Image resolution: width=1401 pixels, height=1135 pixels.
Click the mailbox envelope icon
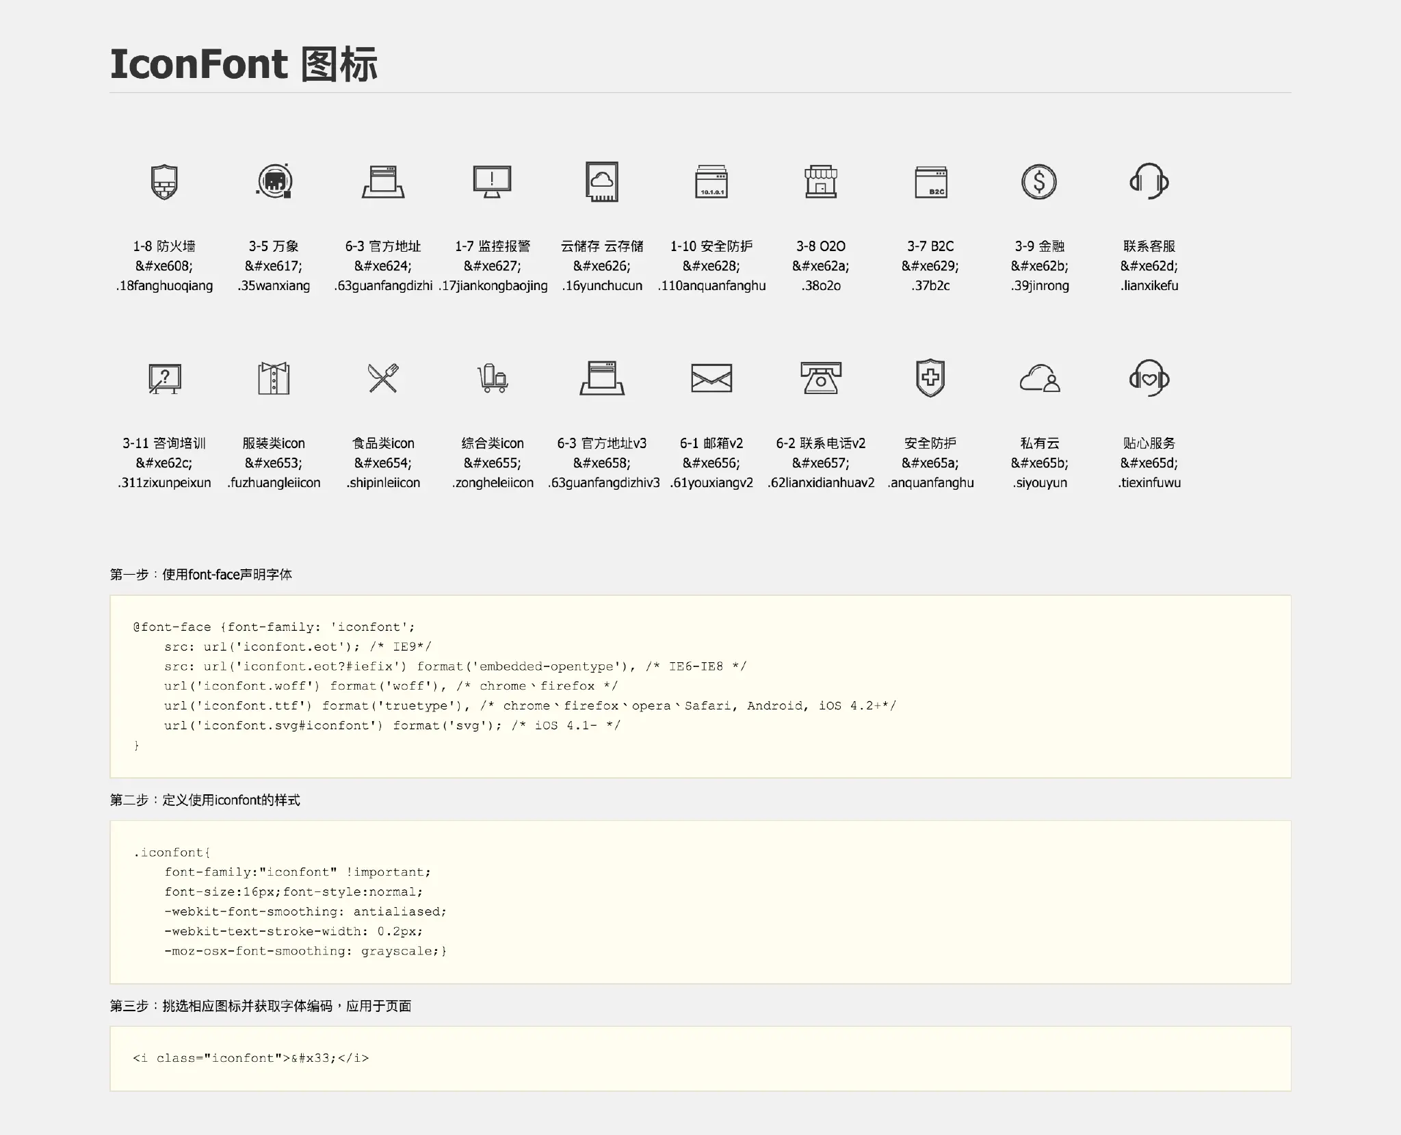click(711, 378)
